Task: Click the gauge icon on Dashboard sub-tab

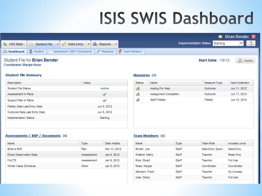Action: click(x=5, y=52)
